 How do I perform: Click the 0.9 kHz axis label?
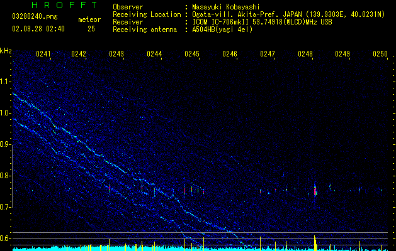6,144
